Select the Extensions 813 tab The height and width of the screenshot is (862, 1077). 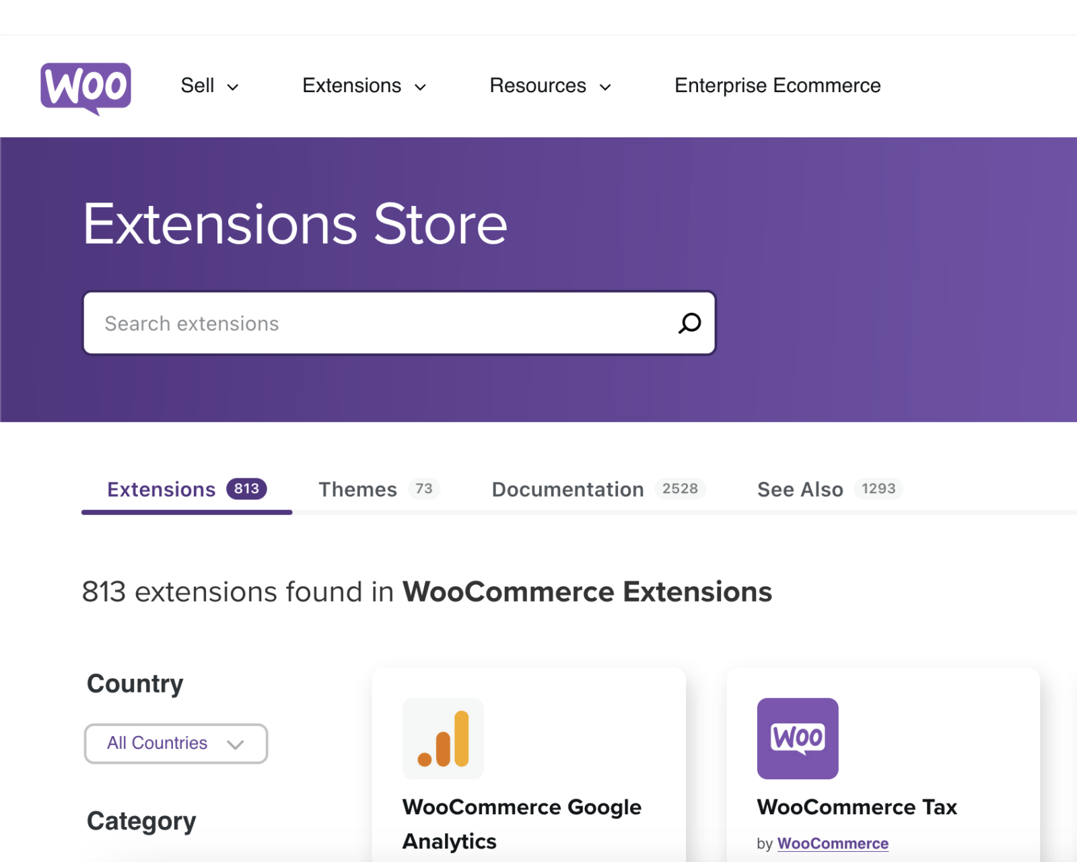click(187, 489)
